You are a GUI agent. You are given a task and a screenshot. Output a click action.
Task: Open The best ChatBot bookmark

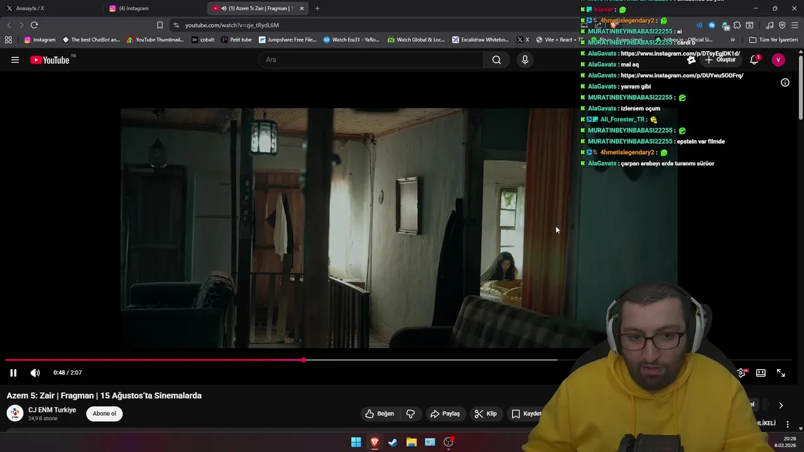[x=91, y=40]
